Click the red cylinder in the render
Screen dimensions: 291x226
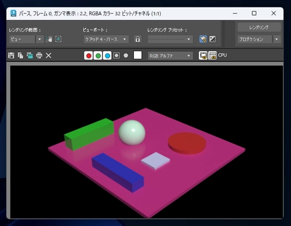coord(187,143)
